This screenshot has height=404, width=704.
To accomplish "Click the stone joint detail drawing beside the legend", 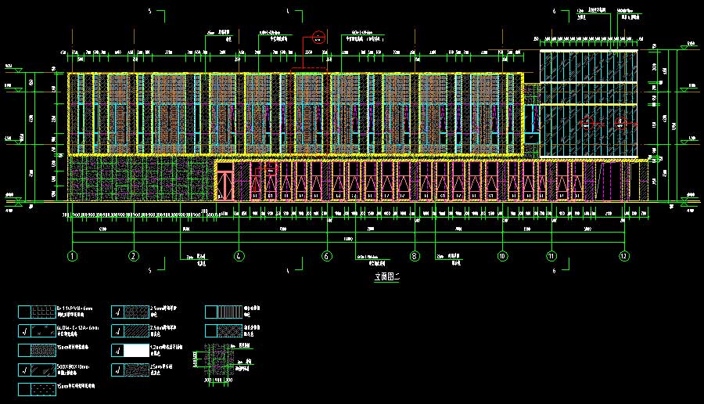I will 218,360.
